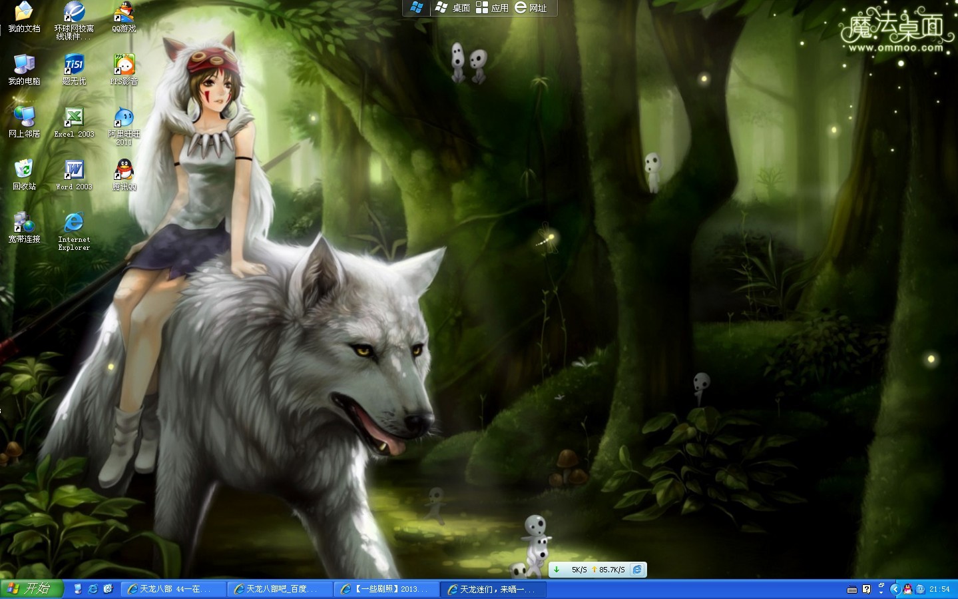Viewport: 958px width, 599px height.
Task: Open 网上邻居 network icon
Action: (24, 123)
